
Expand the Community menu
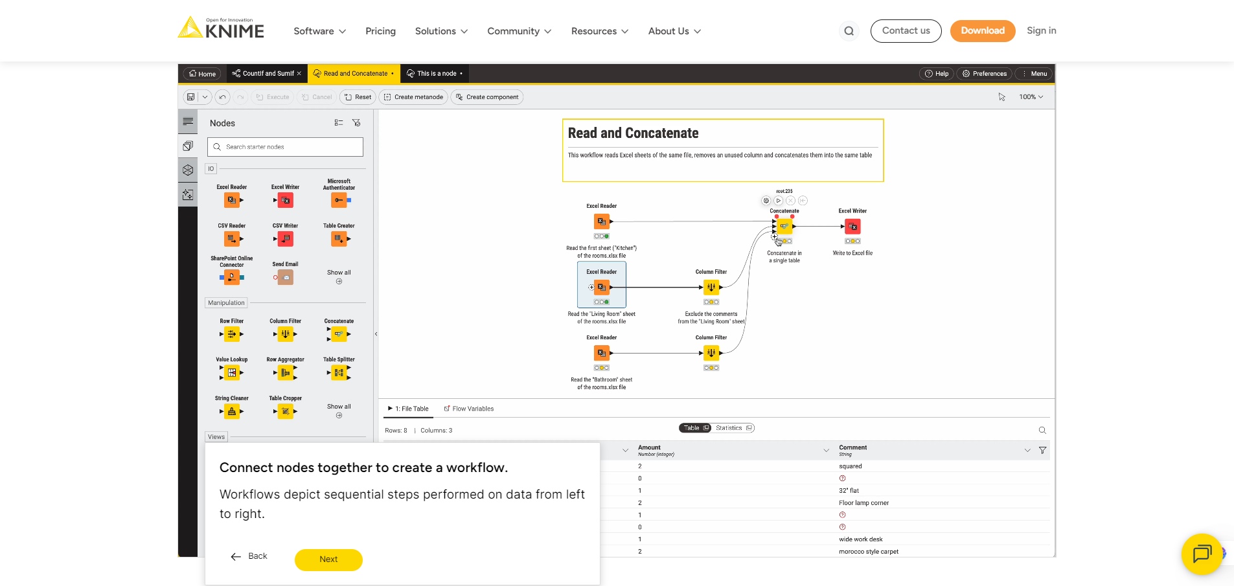click(x=520, y=31)
